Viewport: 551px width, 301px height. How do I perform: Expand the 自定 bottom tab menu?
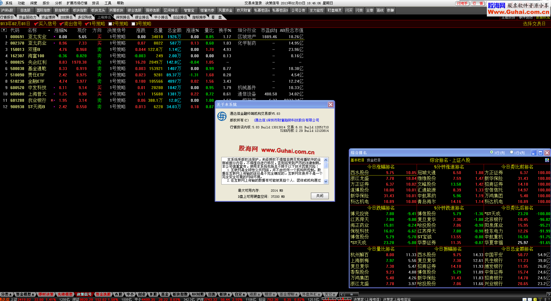(x=240, y=294)
